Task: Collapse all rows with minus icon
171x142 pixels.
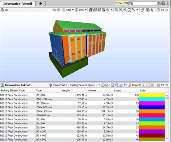Action: [148, 85]
